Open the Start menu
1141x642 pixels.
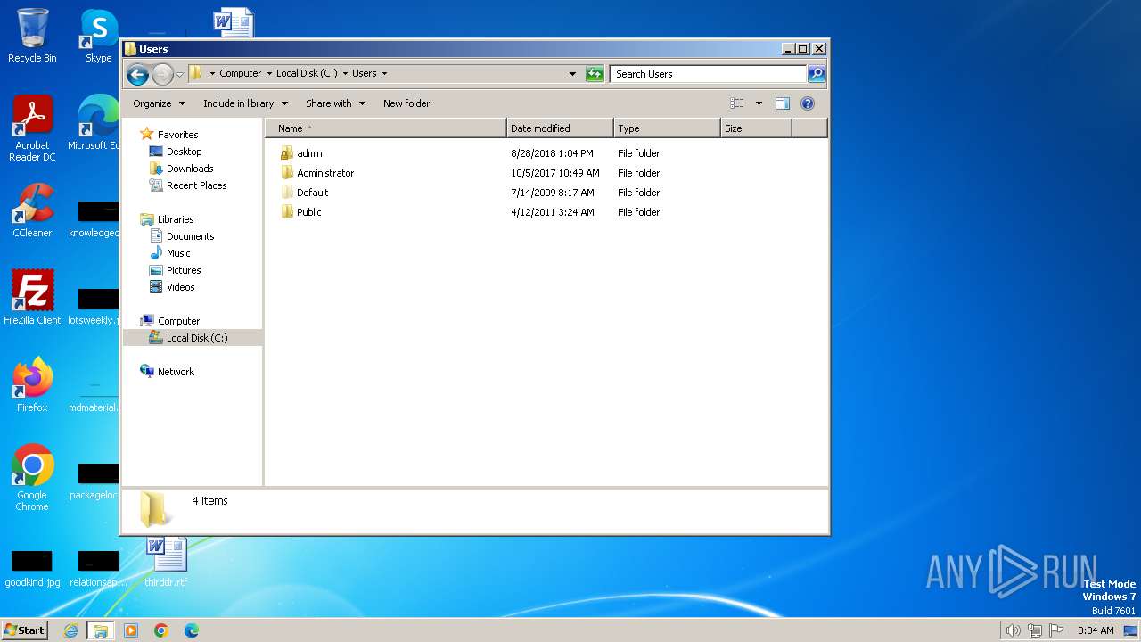coord(24,630)
